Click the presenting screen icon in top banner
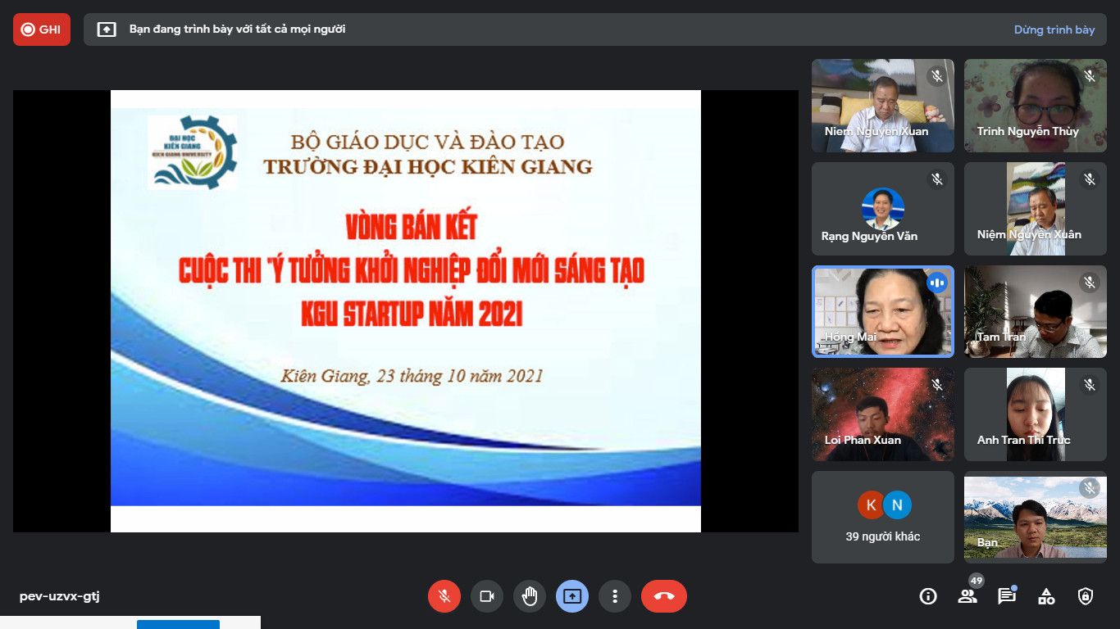Screen dimensions: 1120x629 click(107, 29)
